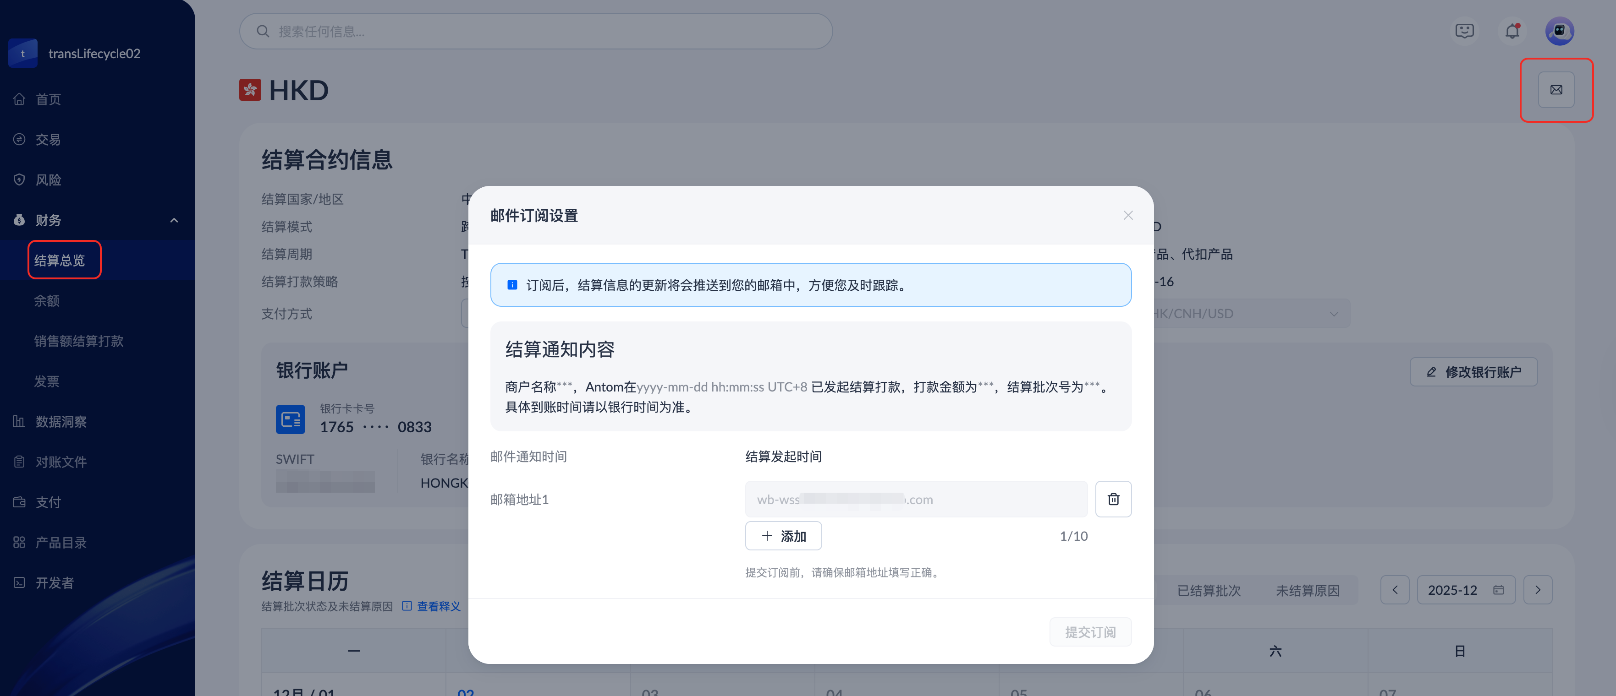Open the 查看释义 link
1616x696 pixels.
point(438,606)
